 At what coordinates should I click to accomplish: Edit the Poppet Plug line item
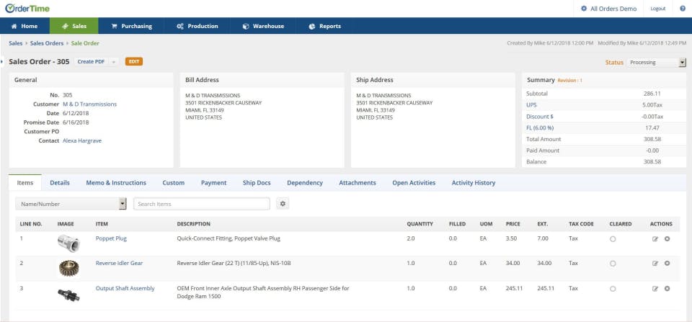tap(655, 238)
